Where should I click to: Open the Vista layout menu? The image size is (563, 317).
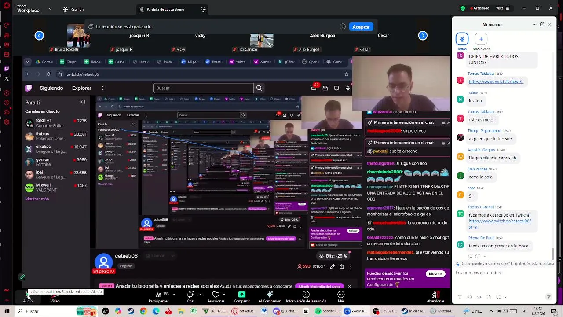[502, 8]
